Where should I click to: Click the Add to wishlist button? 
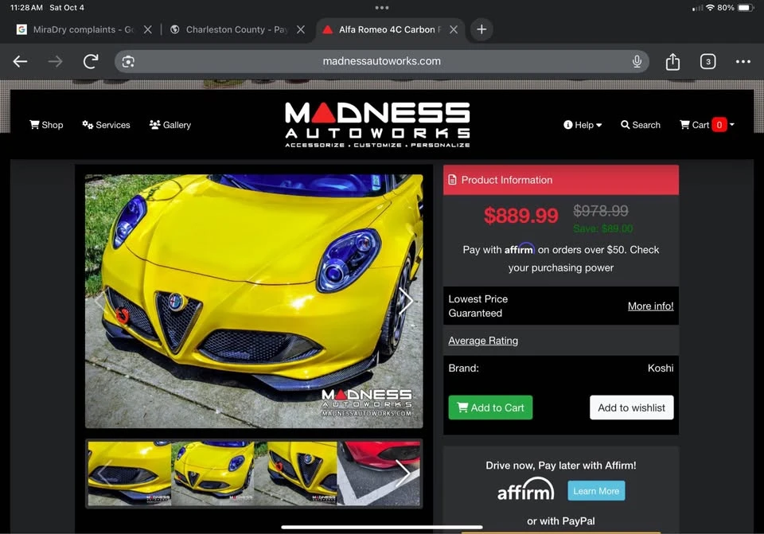click(631, 407)
